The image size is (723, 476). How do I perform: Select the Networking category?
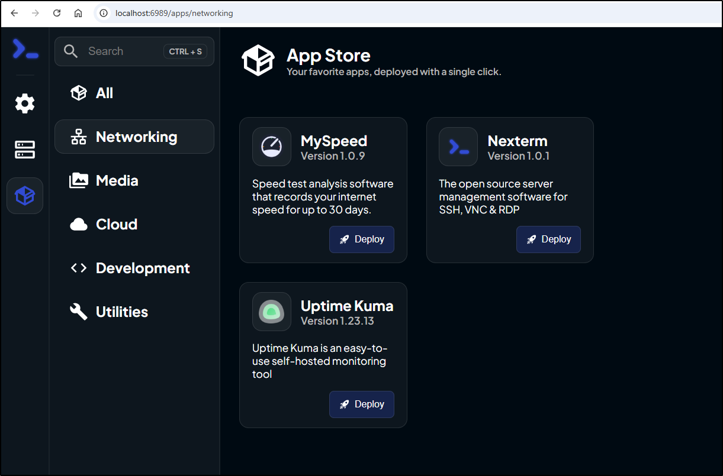pos(134,137)
